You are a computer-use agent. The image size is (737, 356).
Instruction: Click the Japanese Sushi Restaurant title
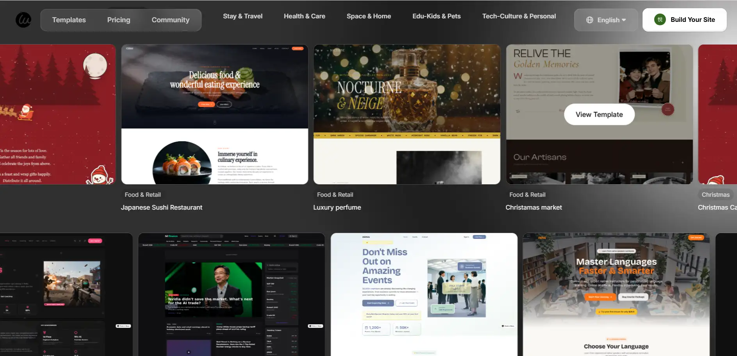coord(161,207)
